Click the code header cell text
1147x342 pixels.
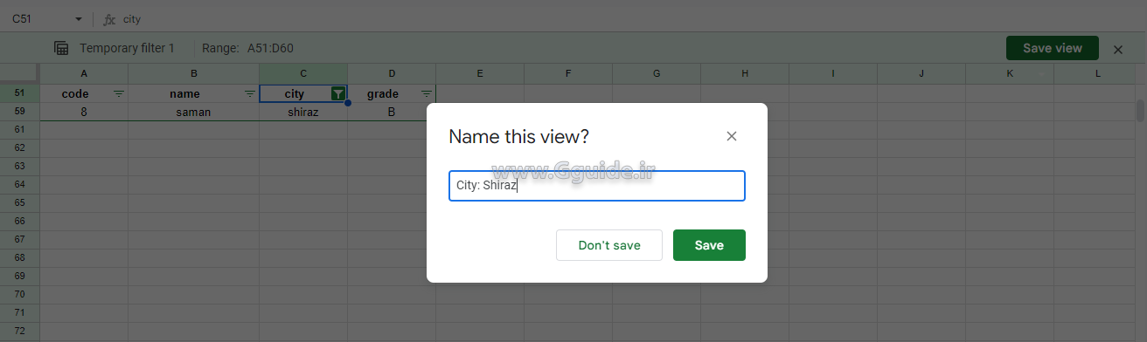pos(75,93)
